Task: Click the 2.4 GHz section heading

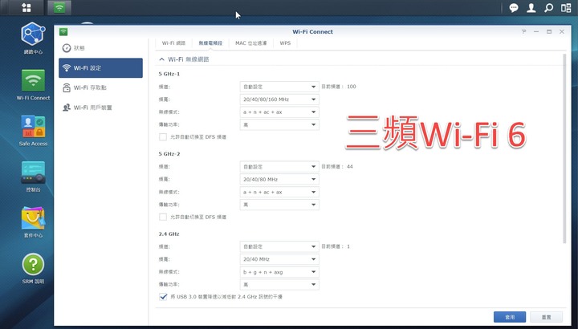Action: (x=169, y=234)
